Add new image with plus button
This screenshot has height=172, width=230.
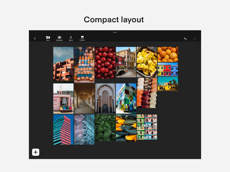[x=36, y=152]
